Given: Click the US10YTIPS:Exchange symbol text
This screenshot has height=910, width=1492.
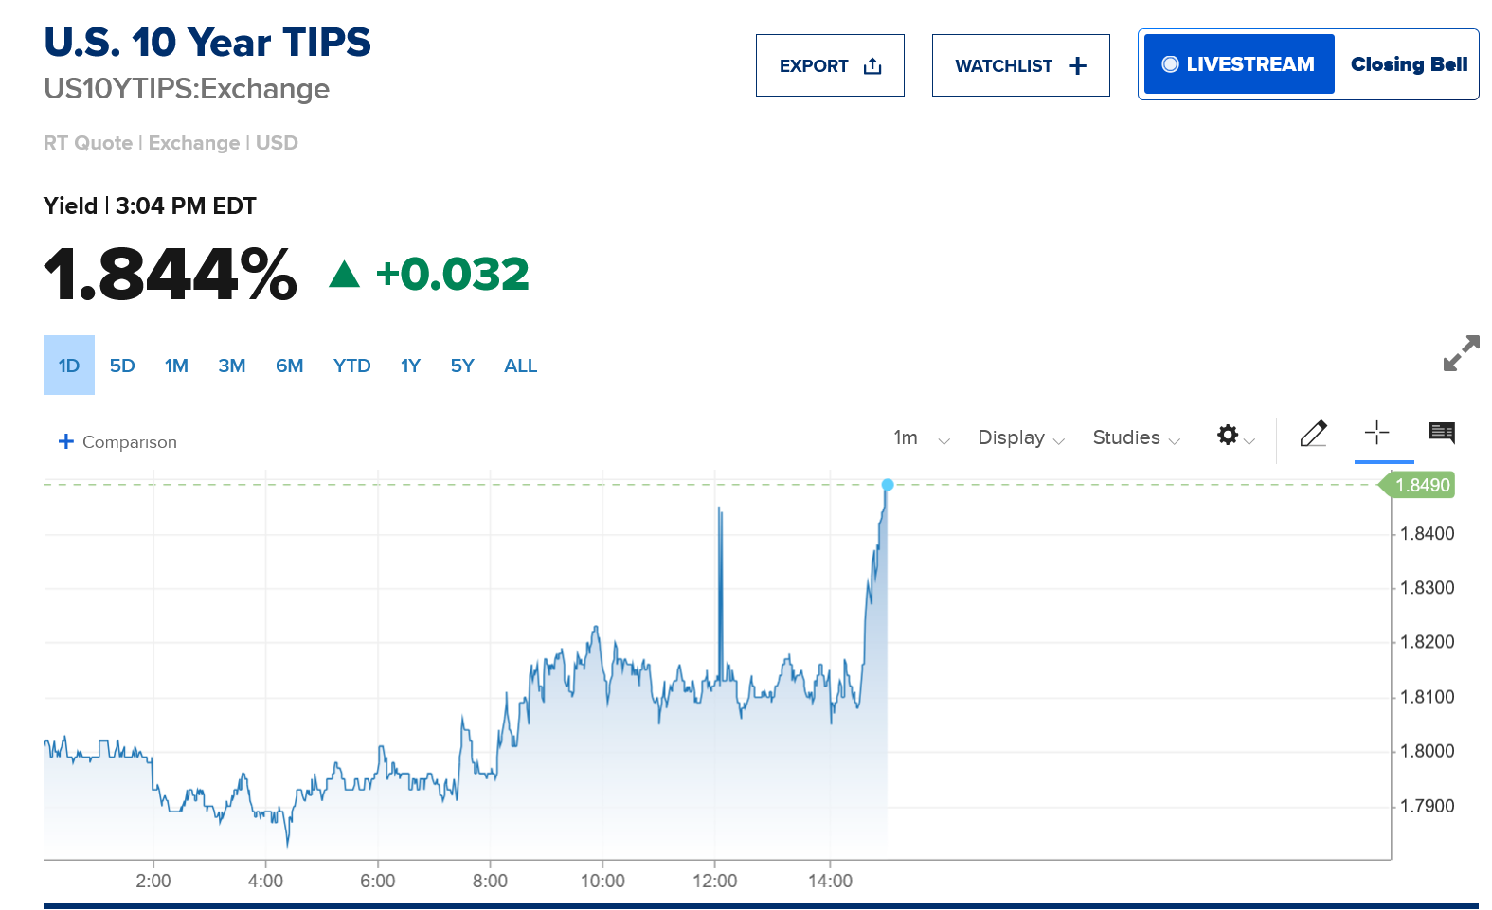Looking at the screenshot, I should [x=187, y=89].
